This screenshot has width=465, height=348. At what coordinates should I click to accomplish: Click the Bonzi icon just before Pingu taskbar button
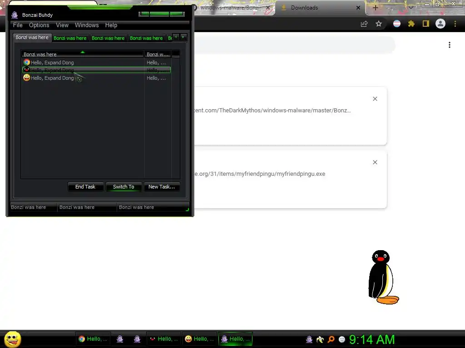click(x=137, y=339)
